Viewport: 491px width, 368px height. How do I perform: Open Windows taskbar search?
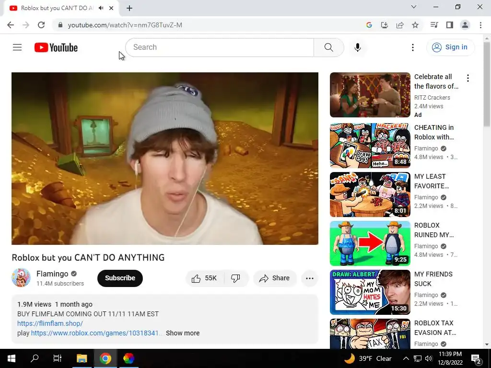tap(35, 358)
